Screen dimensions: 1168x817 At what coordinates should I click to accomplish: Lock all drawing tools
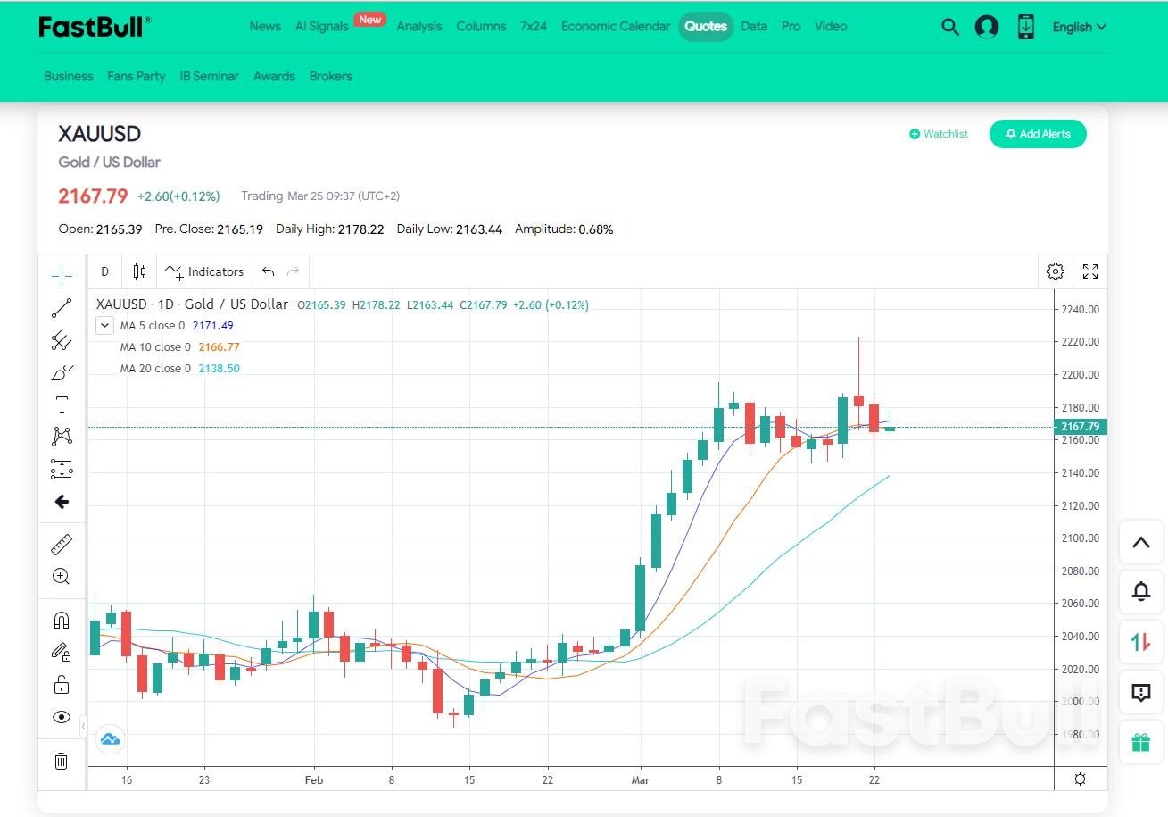[x=61, y=684]
